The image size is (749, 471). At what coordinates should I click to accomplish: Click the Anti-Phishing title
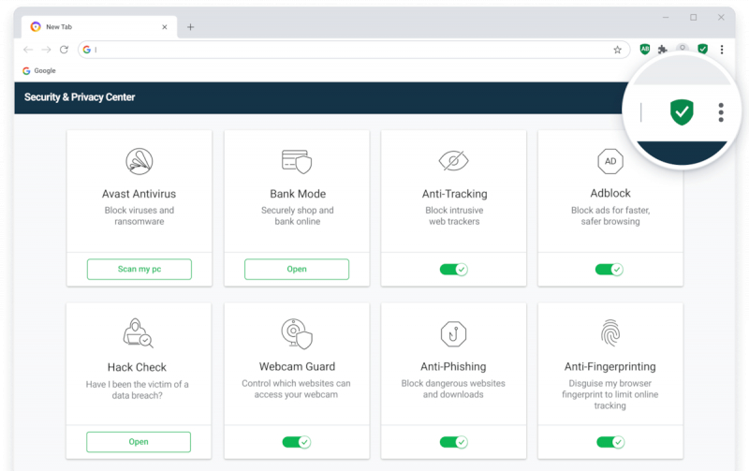pos(453,366)
